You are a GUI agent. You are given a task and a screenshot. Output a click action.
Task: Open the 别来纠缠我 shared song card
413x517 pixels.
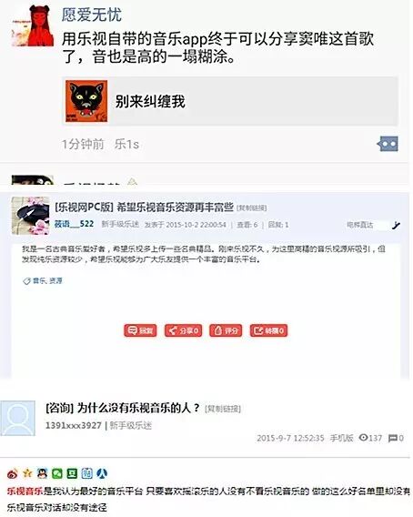tap(230, 101)
